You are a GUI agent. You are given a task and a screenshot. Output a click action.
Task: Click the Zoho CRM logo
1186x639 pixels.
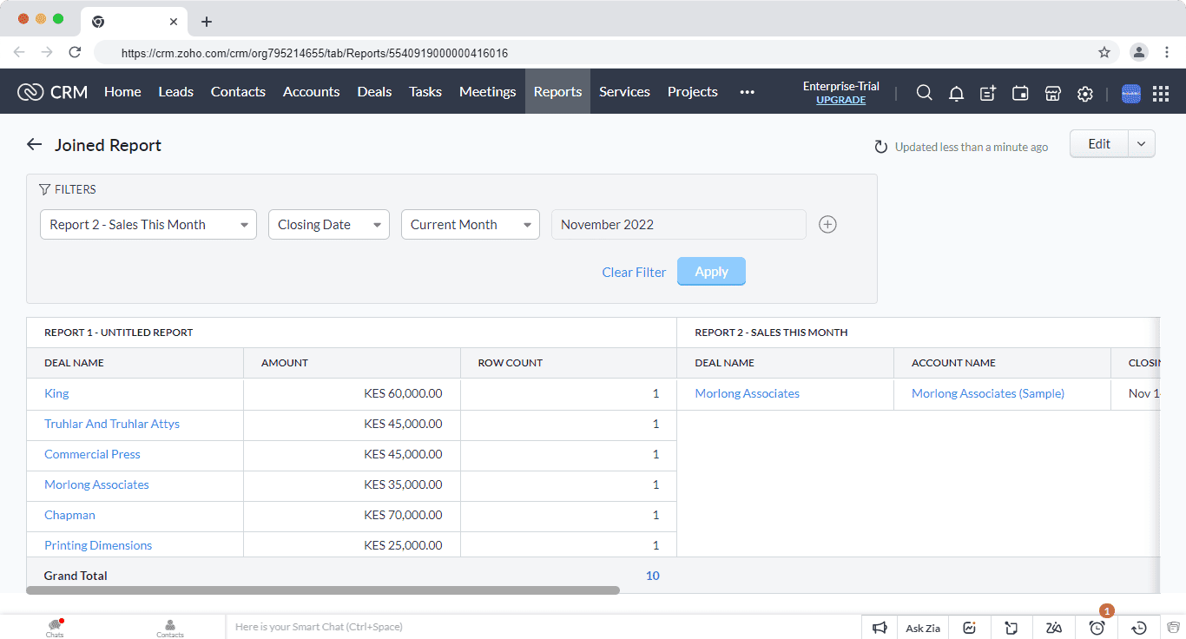pos(52,92)
